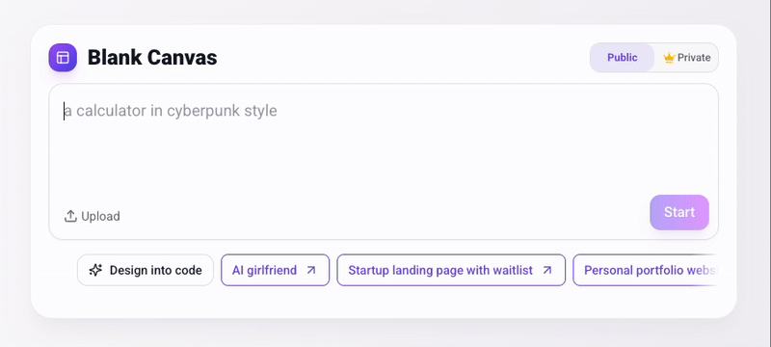The image size is (771, 347).
Task: Pick the AI girlfriend suggestion text
Action: 264,270
